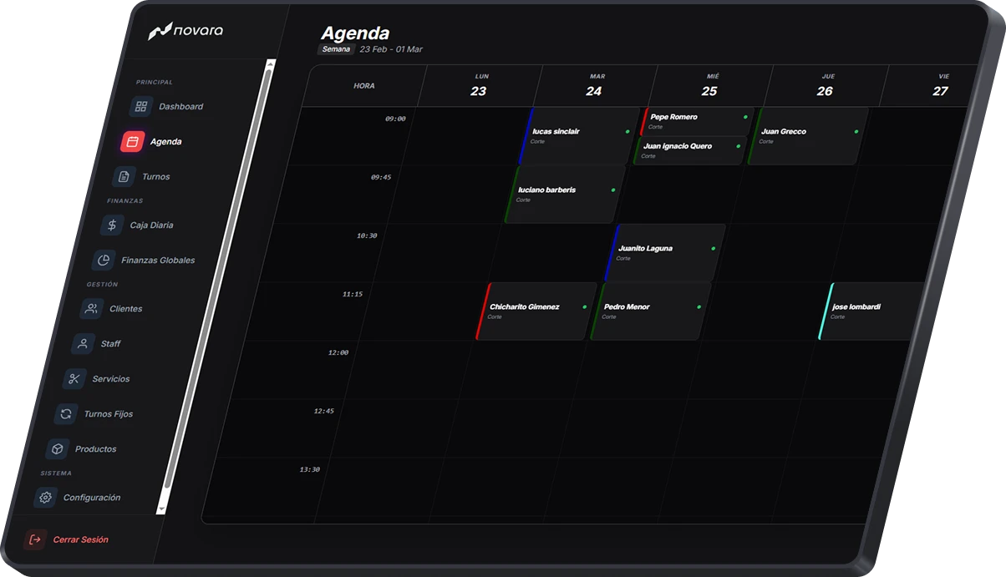The height and width of the screenshot is (577, 1006).
Task: Open Finanzas Globales pie chart icon
Action: [104, 261]
